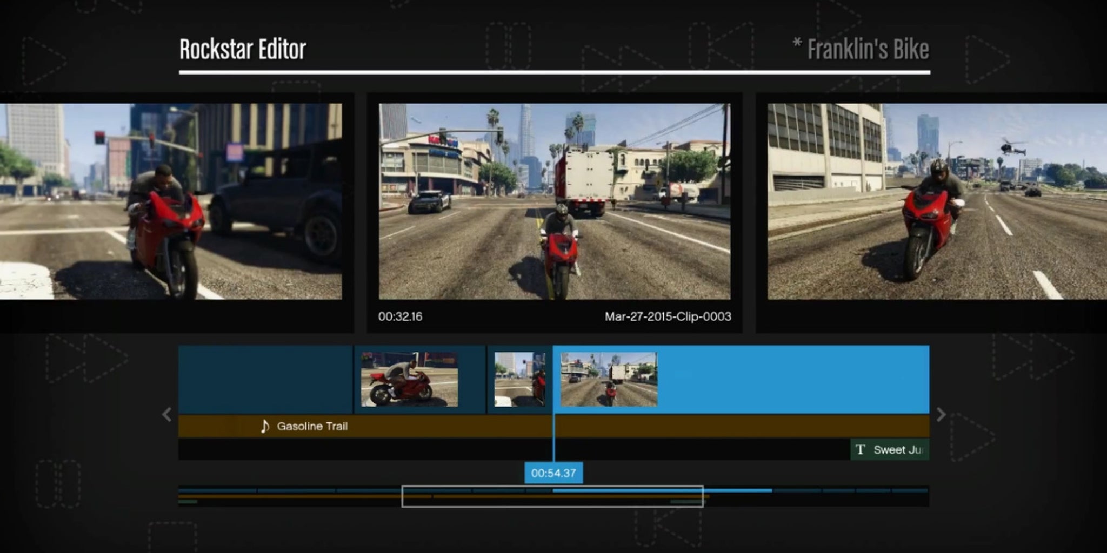Pick the side-view bike clip thumbnail in the timeline

(409, 380)
